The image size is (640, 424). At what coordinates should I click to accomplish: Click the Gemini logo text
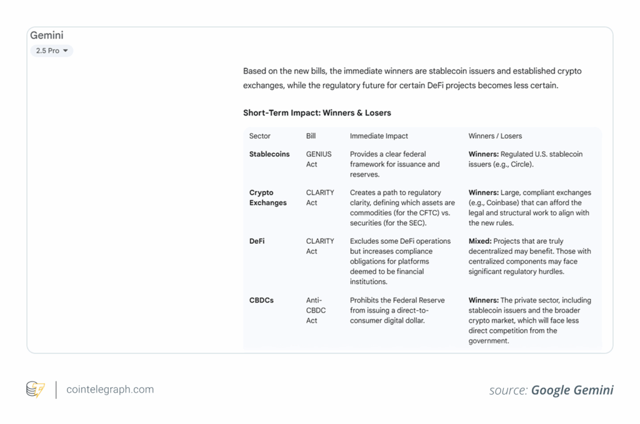47,36
